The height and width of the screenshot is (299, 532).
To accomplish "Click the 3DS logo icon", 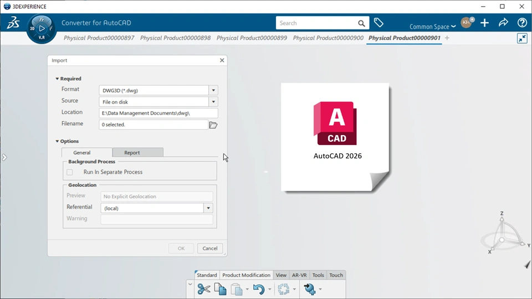I will (x=13, y=23).
